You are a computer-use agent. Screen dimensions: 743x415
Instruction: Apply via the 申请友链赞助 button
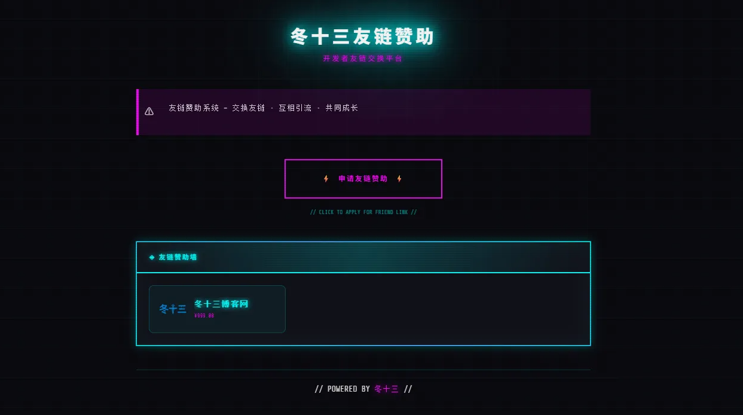coord(363,179)
